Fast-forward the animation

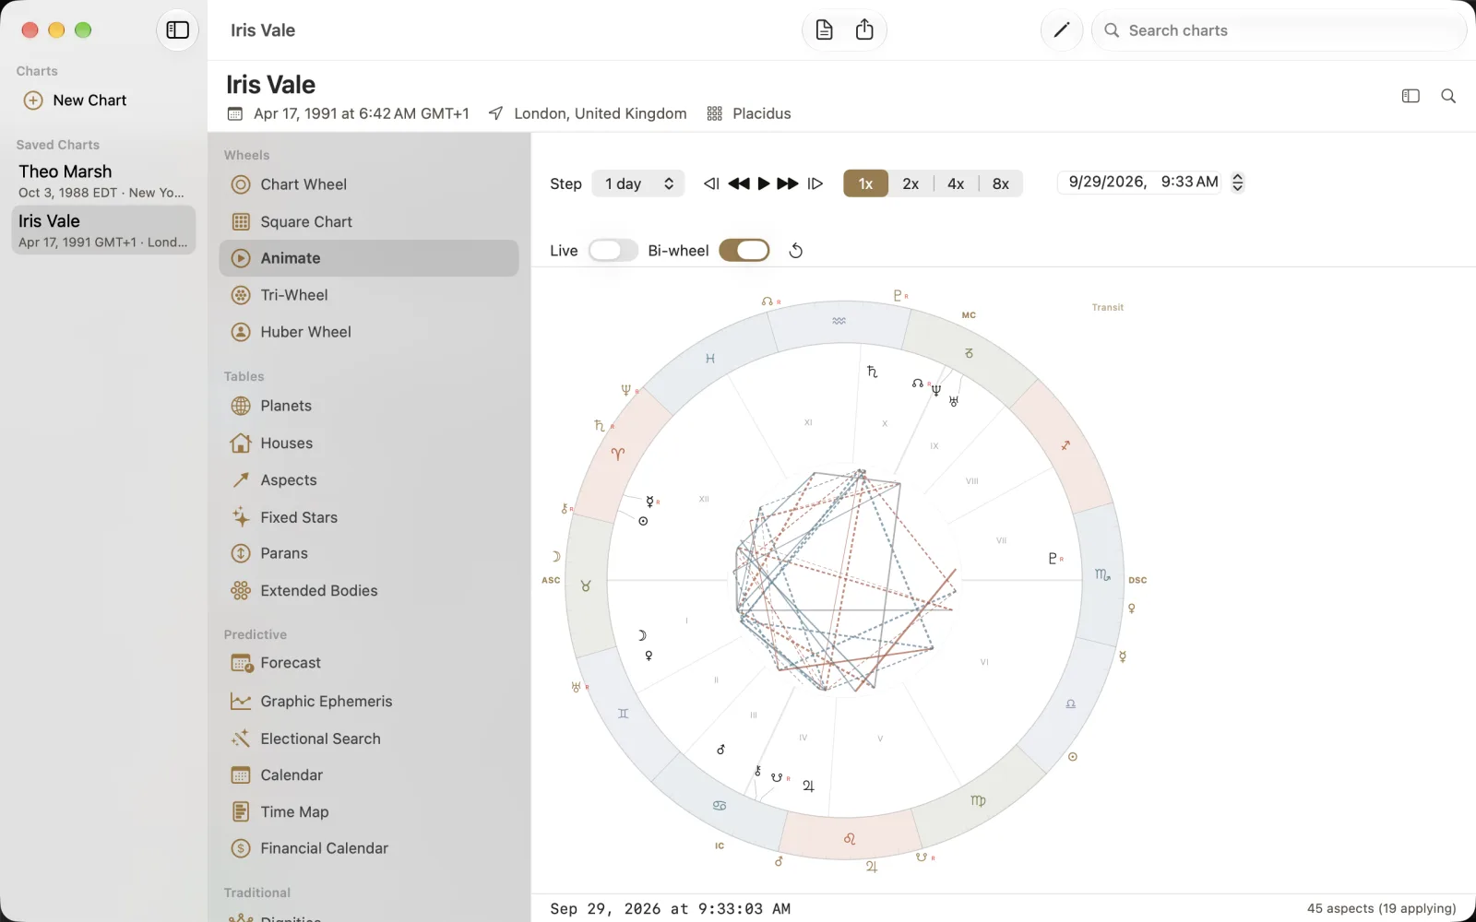(x=788, y=183)
